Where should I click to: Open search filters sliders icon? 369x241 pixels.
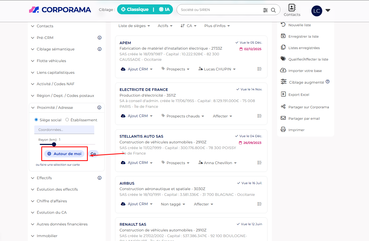[265, 10]
